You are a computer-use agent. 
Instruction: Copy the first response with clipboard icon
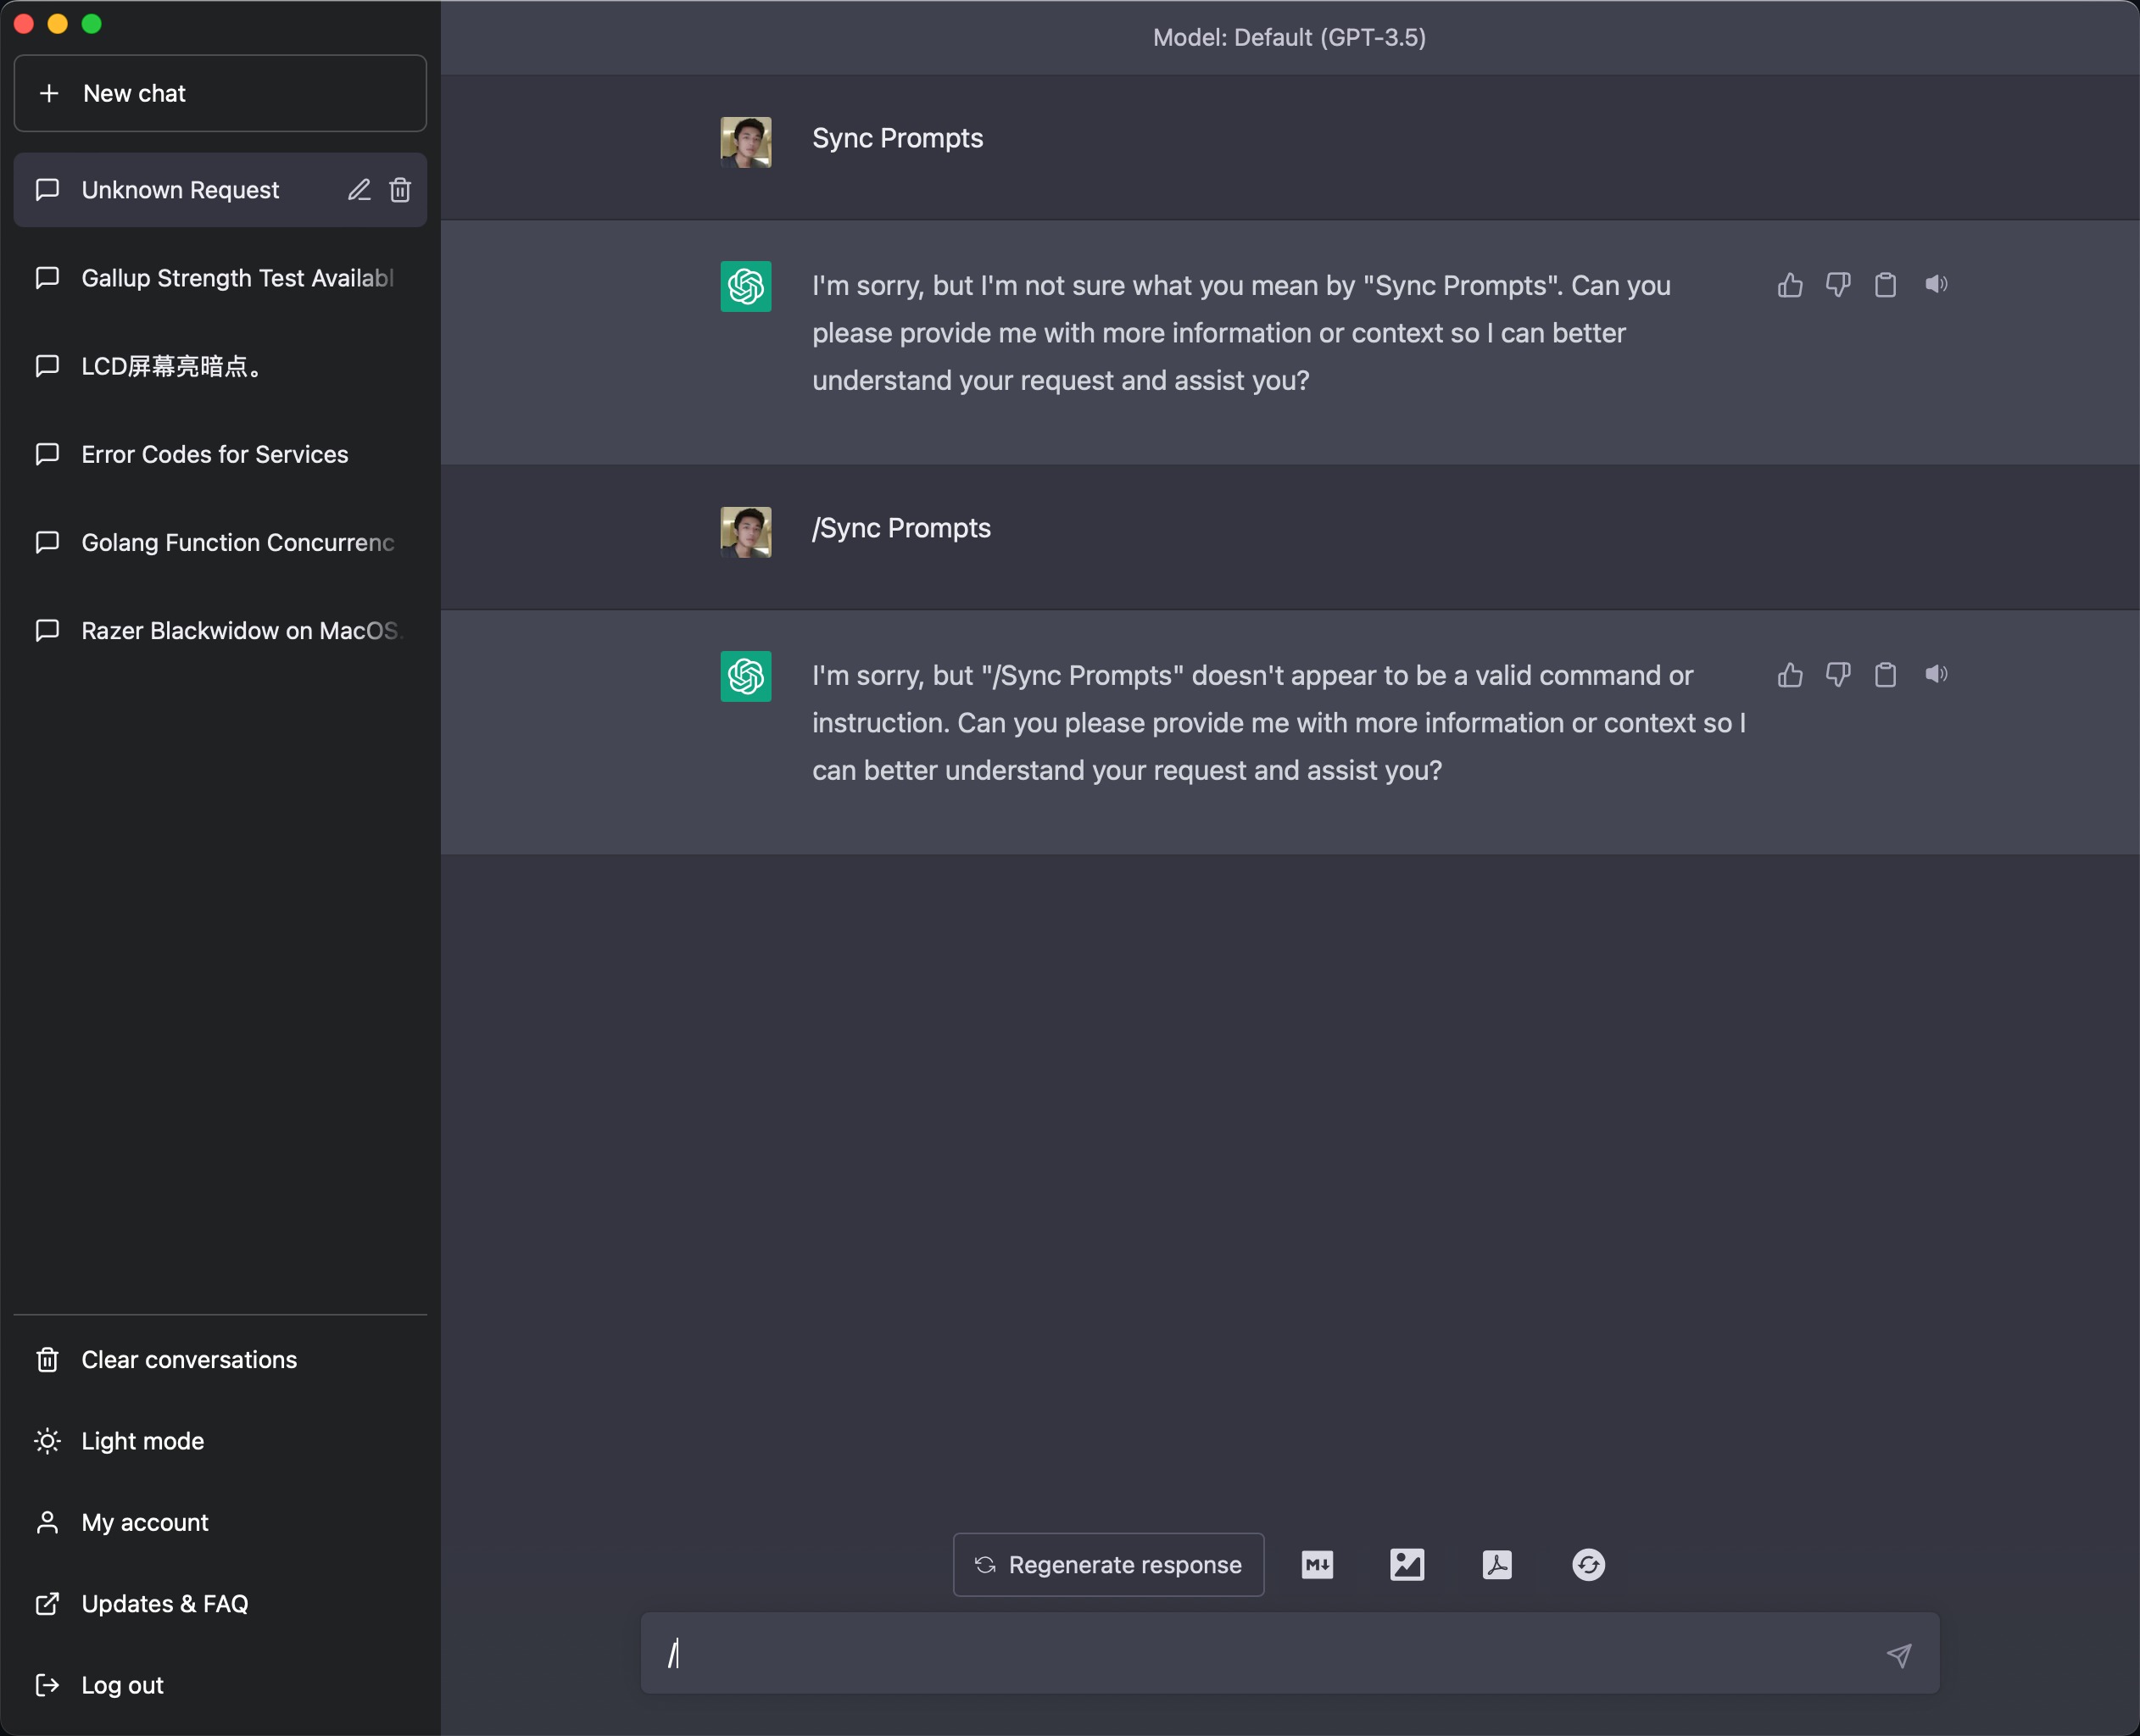(1885, 285)
